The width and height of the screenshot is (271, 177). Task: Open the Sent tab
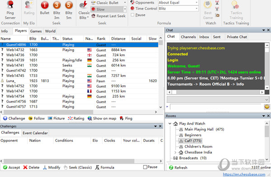[216, 37]
